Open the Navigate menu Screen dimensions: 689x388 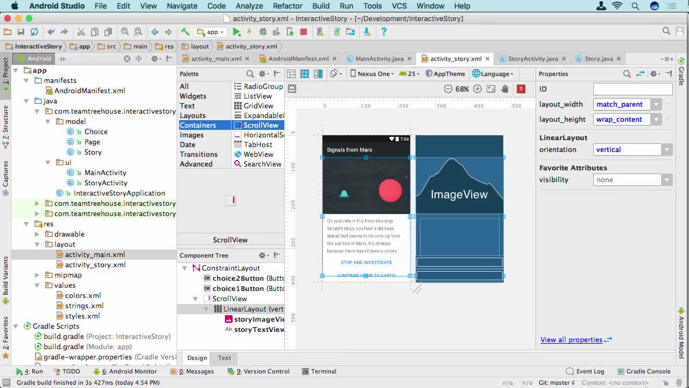pos(182,6)
